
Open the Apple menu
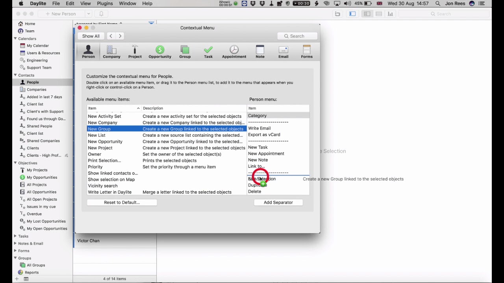(x=21, y=4)
